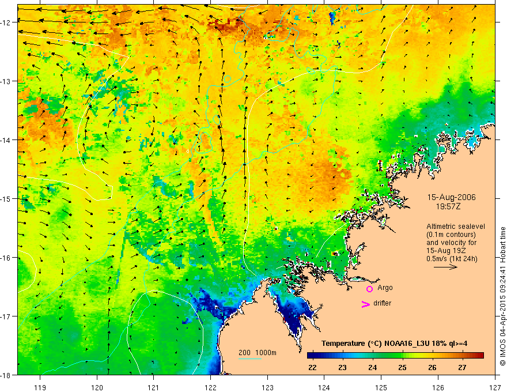Click the longitude axis label 124

(x=324, y=387)
